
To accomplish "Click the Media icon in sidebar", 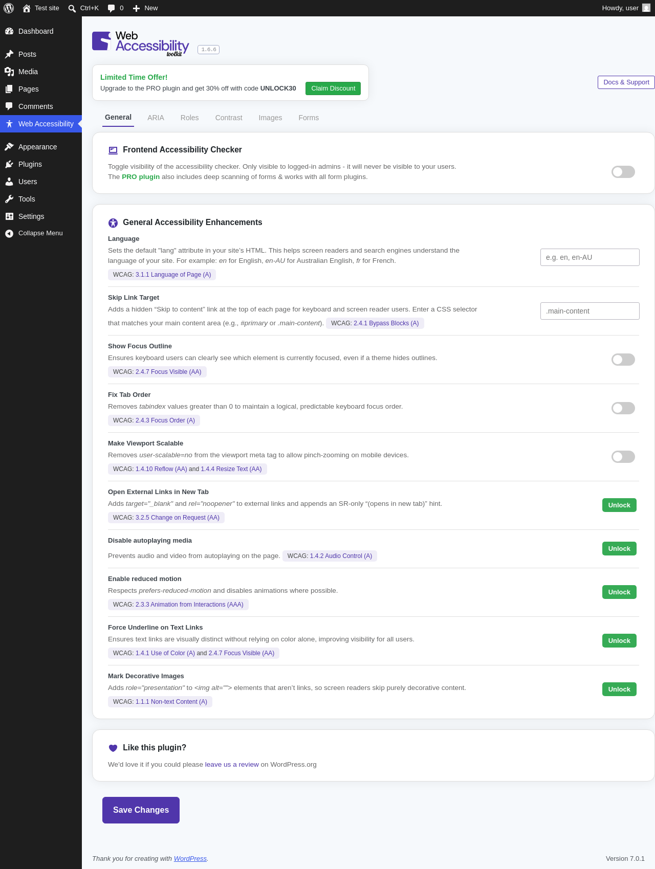I will click(x=9, y=72).
